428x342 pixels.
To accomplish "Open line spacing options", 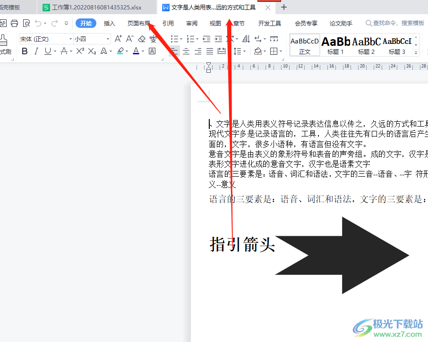I will click(238, 51).
